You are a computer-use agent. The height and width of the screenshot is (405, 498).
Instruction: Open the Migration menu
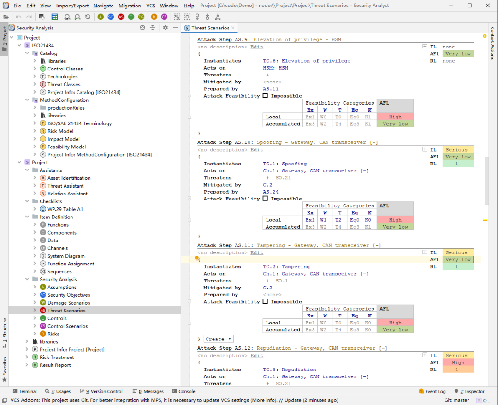(x=130, y=6)
